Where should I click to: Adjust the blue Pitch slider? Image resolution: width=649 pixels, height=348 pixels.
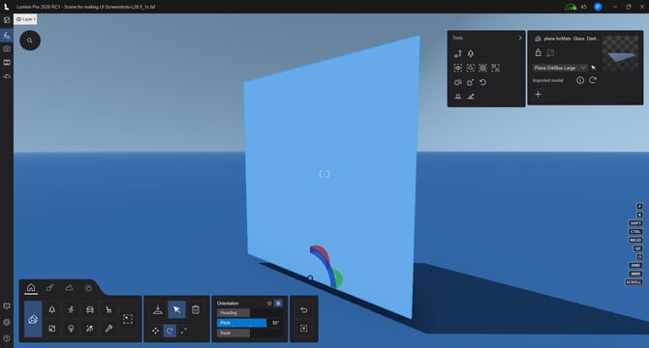(242, 323)
